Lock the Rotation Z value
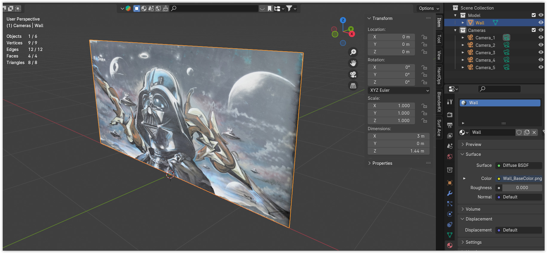The image size is (547, 253). tap(424, 82)
